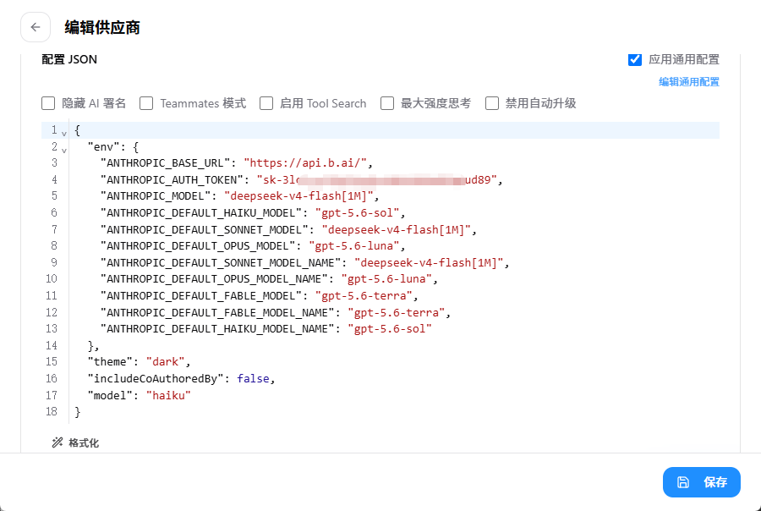
Task: Click line number 14 in the gutter
Action: pos(52,345)
